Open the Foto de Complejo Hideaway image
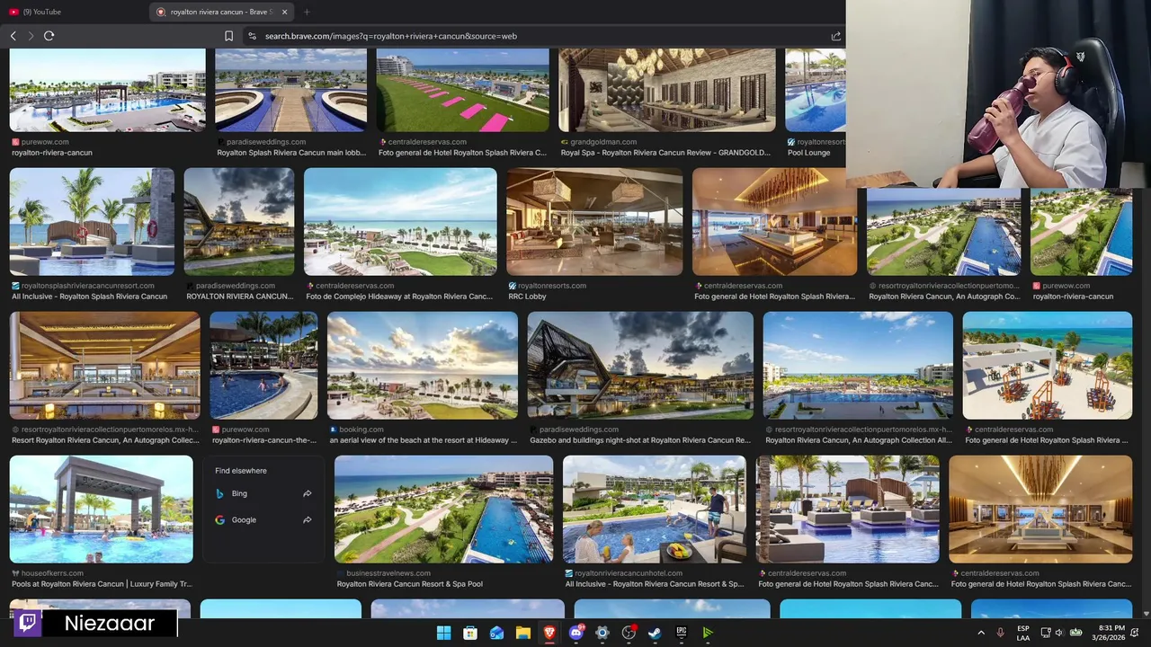Image resolution: width=1151 pixels, height=647 pixels. tap(400, 222)
